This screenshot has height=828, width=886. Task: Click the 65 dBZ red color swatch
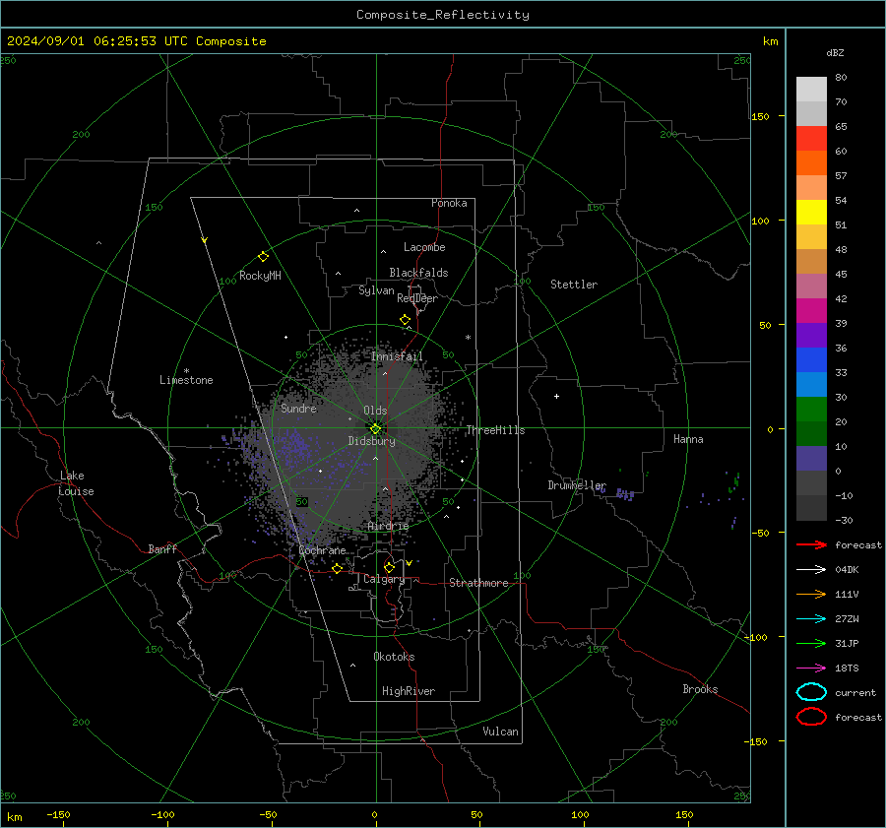tap(811, 139)
